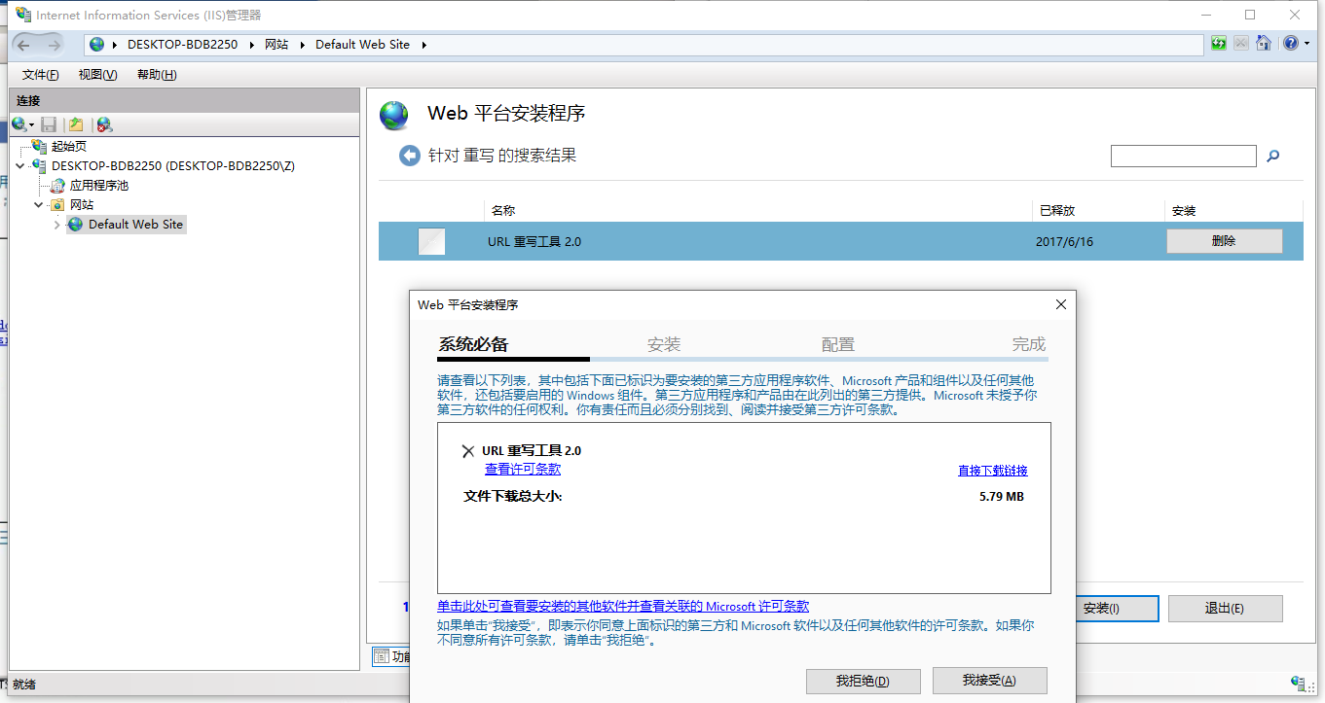Click the features view icon at bottom tab
The width and height of the screenshot is (1325, 703).
(381, 656)
